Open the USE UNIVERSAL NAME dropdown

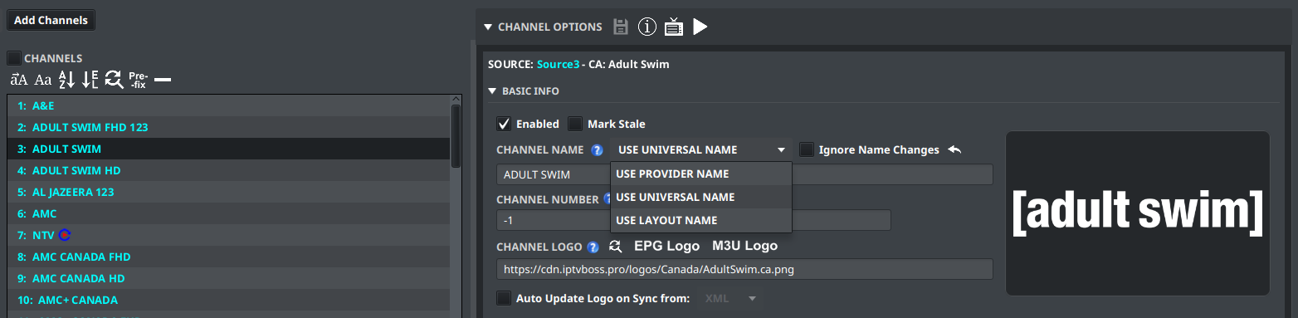701,150
